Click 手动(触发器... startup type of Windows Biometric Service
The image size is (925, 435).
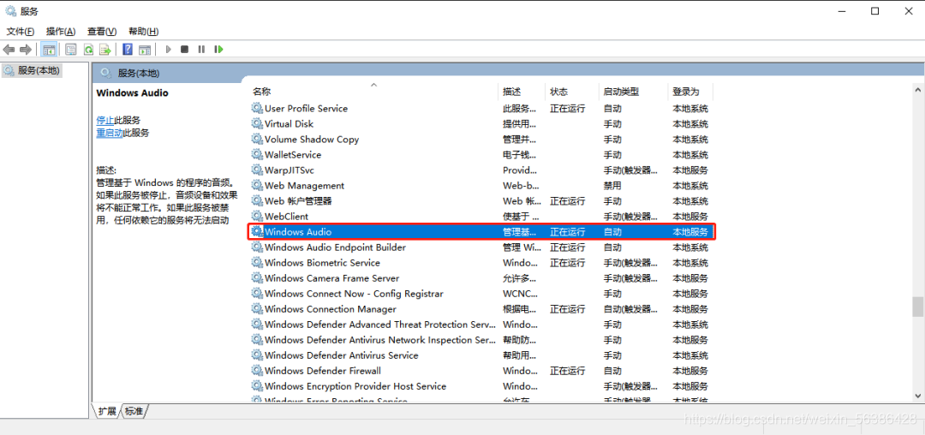click(630, 263)
